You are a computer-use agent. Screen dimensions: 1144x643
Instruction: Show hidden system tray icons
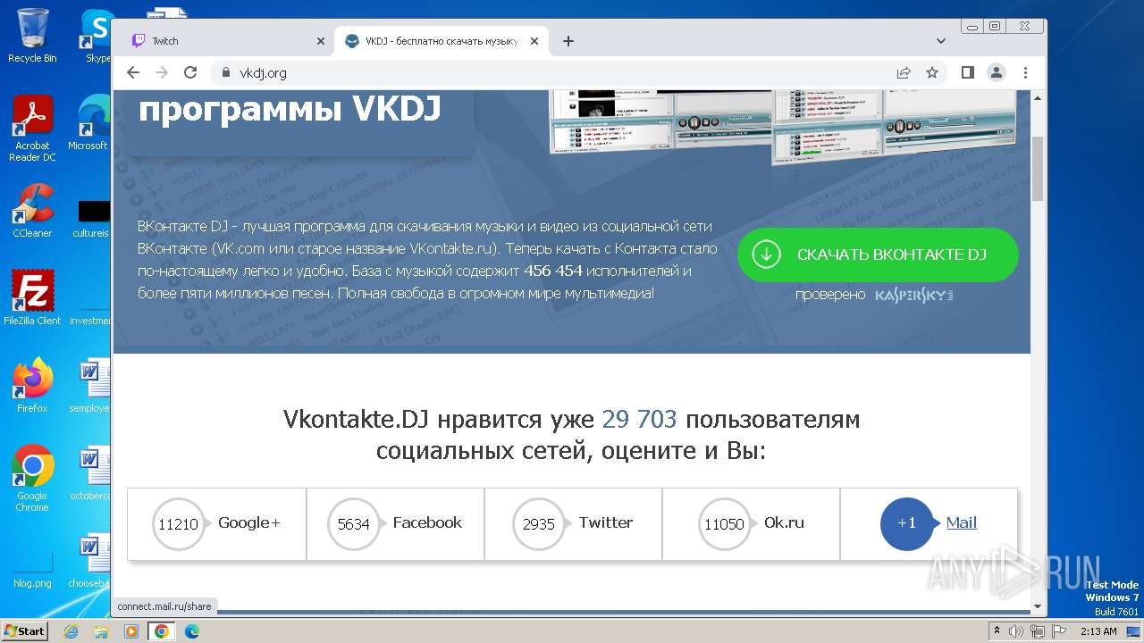[997, 631]
